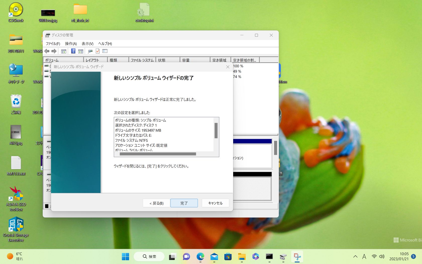The width and height of the screenshot is (422, 264).
Task: Click the 完了 button to finish wizard
Action: click(184, 203)
